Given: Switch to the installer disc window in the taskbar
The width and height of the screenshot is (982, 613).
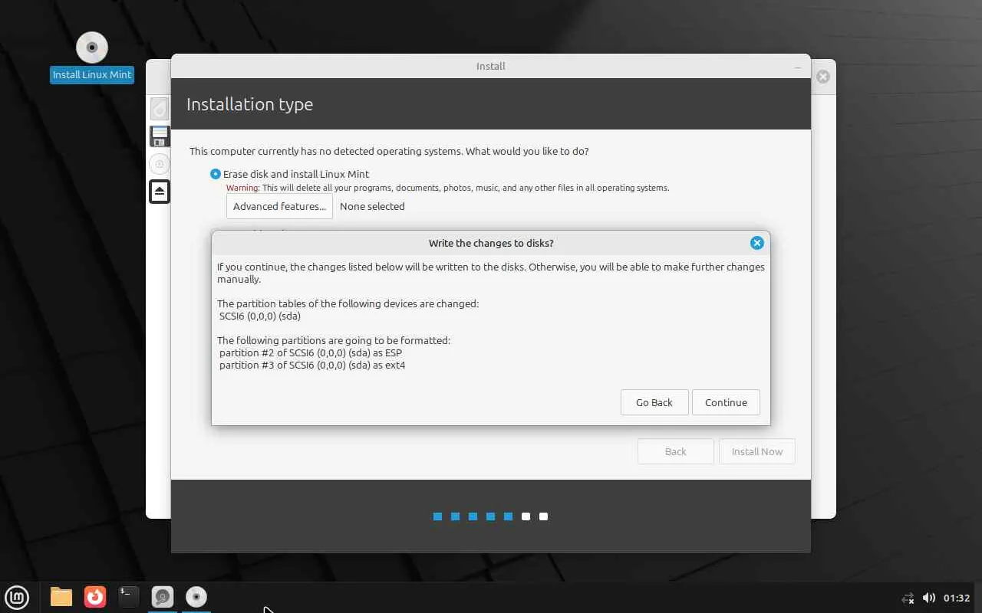Looking at the screenshot, I should pyautogui.click(x=196, y=597).
